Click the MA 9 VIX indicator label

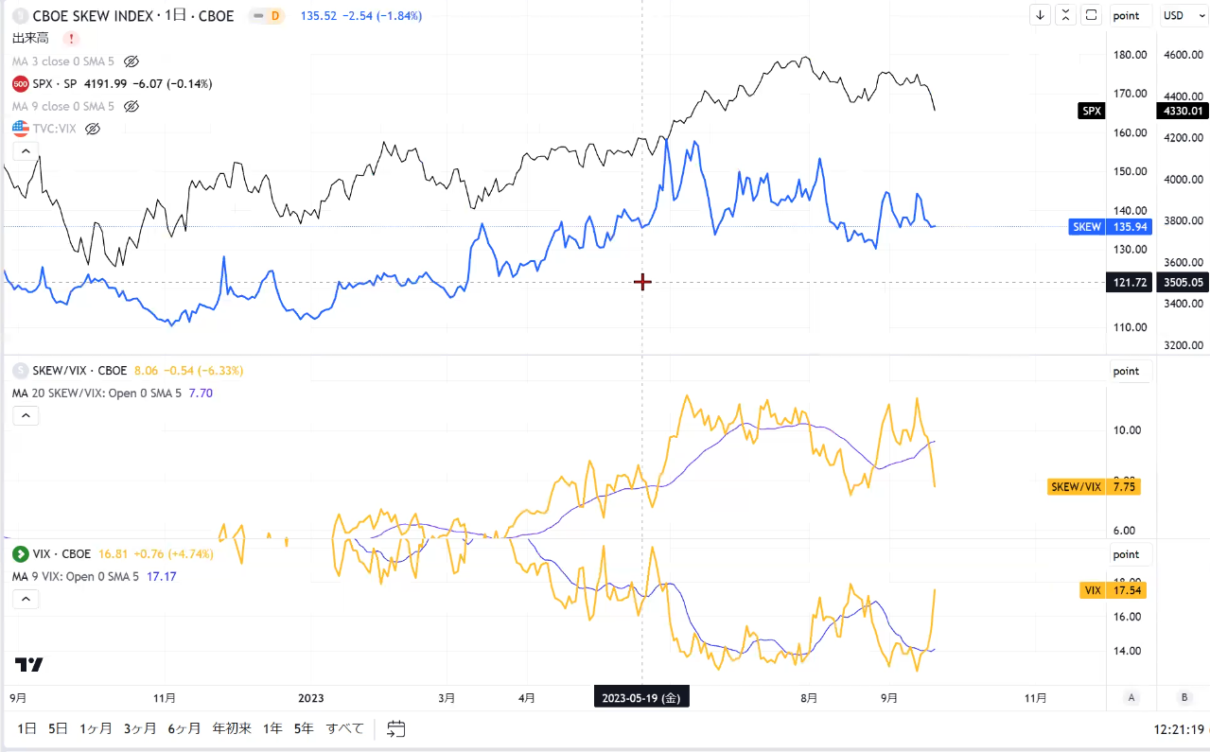75,576
